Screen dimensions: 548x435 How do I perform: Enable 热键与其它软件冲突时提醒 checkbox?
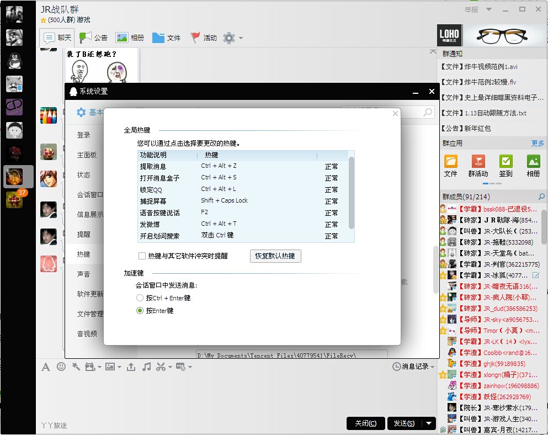(142, 256)
